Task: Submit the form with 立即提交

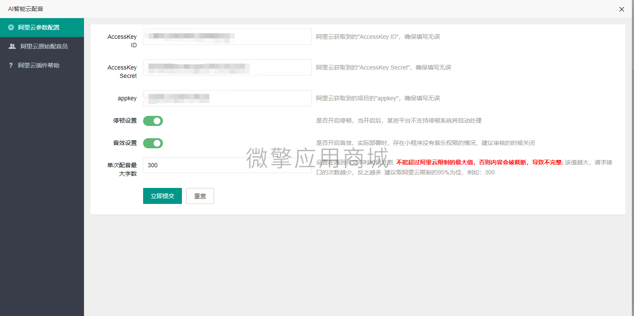Action: click(x=163, y=196)
